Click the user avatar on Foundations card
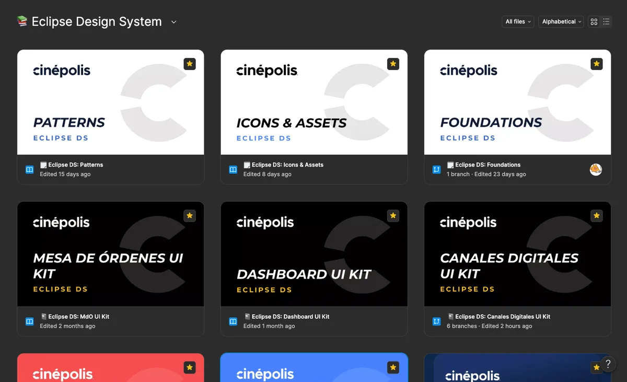This screenshot has height=382, width=627. tap(596, 169)
